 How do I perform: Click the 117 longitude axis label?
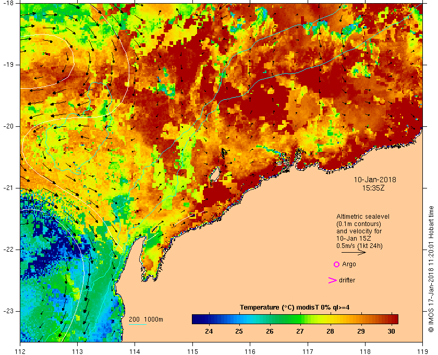[308, 351]
